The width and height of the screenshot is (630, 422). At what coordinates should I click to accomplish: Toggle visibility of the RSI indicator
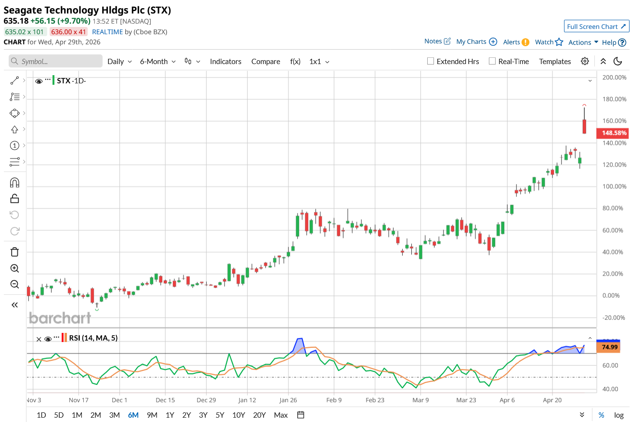coord(48,339)
